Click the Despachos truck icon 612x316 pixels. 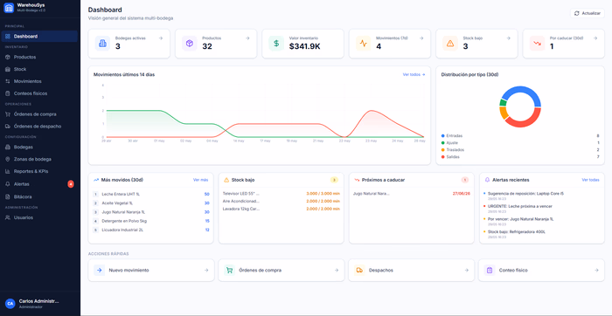359,270
